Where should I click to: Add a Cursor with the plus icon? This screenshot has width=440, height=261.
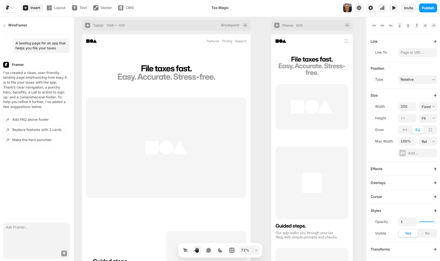[x=435, y=197]
